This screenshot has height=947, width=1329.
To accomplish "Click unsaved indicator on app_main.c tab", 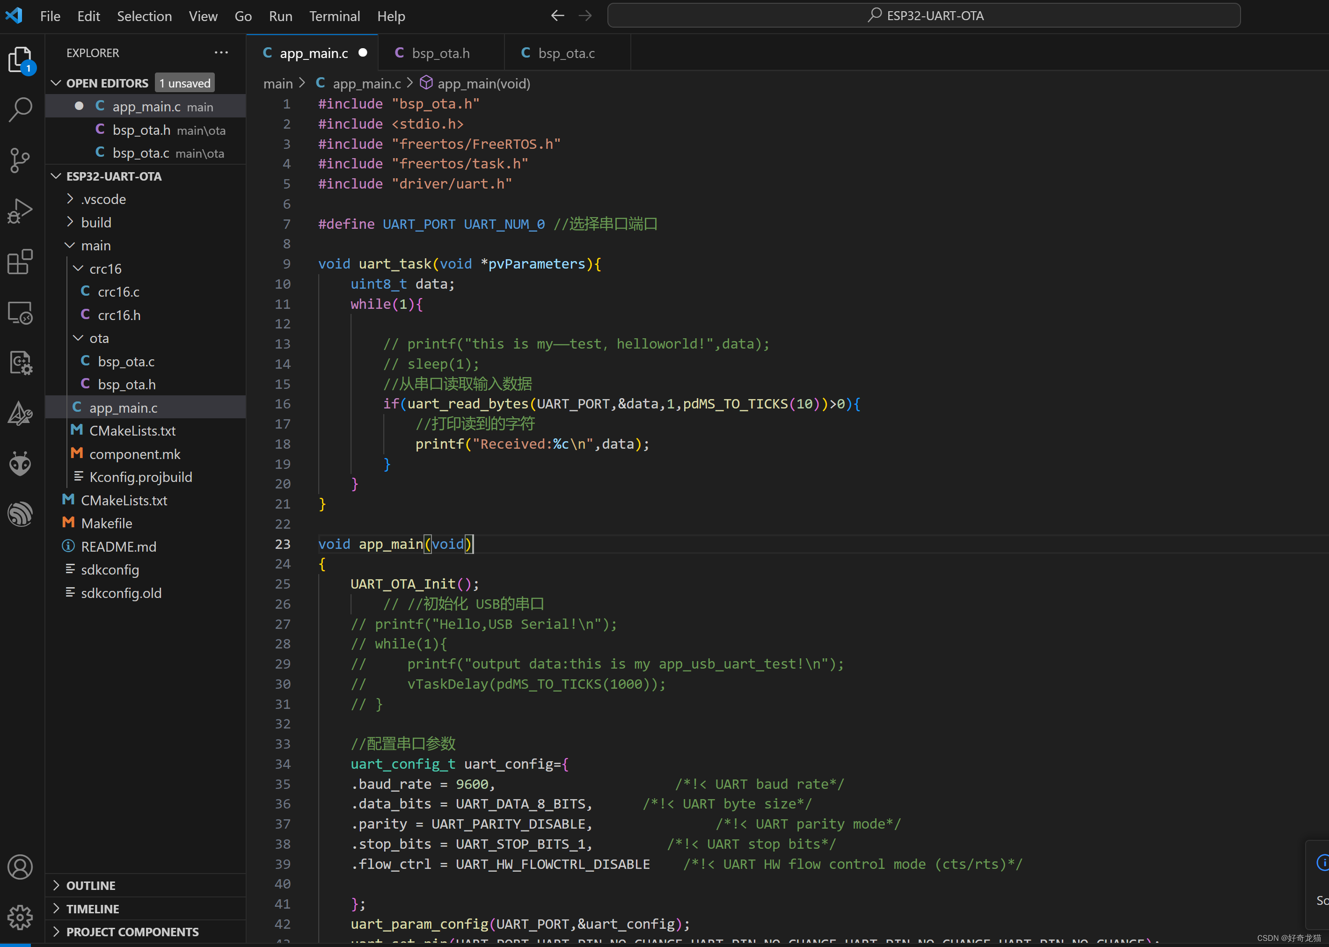I will tap(366, 53).
